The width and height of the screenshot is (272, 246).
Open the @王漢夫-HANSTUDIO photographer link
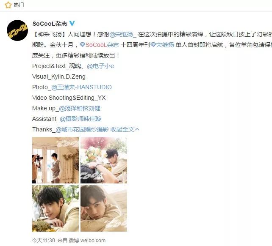[81, 87]
